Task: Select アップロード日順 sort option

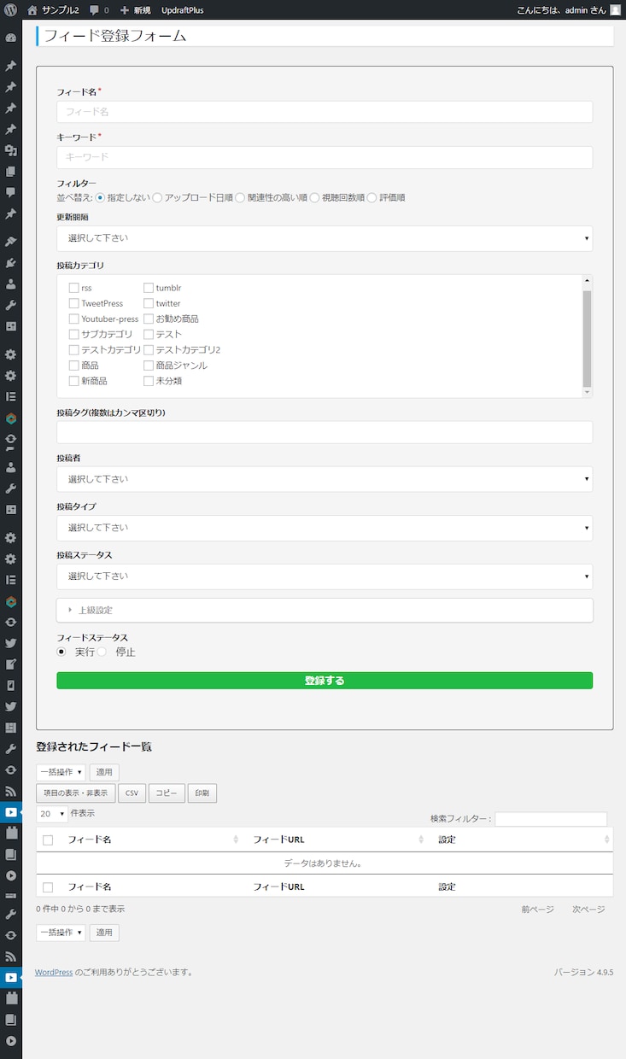Action: [157, 197]
